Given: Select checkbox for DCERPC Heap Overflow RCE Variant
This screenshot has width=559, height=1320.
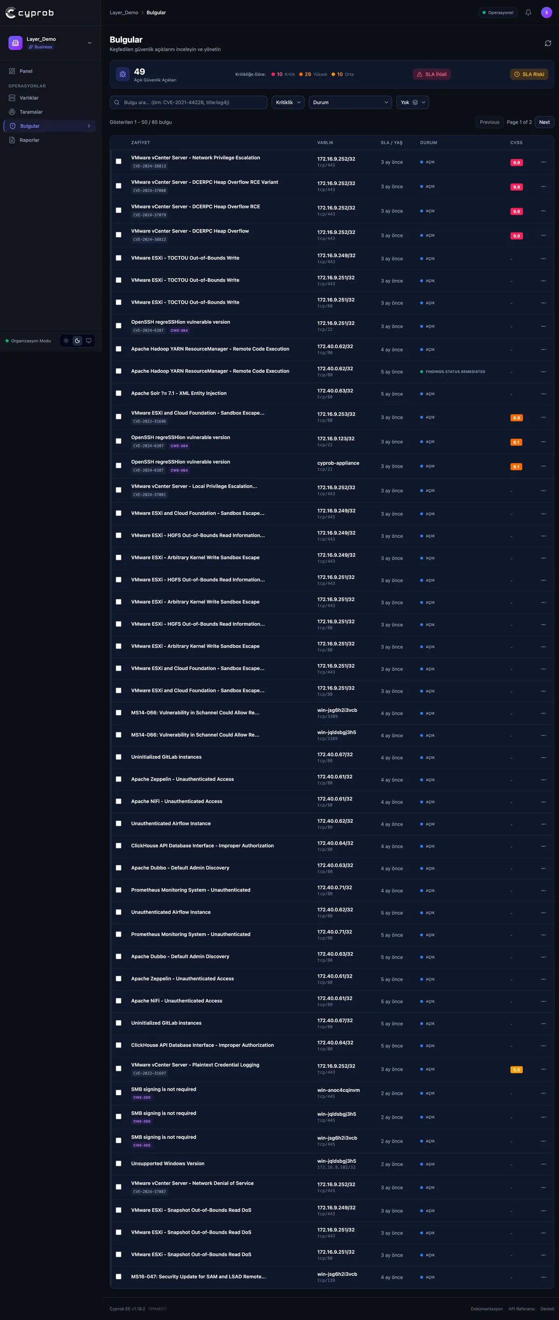Looking at the screenshot, I should click(118, 186).
